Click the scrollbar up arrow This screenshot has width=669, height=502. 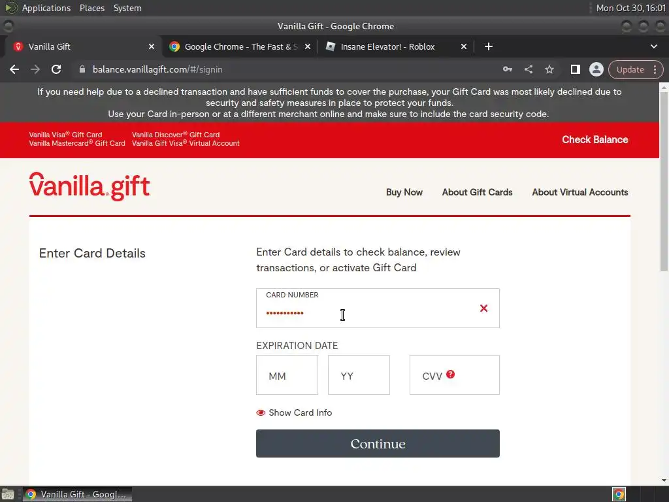[x=664, y=87]
